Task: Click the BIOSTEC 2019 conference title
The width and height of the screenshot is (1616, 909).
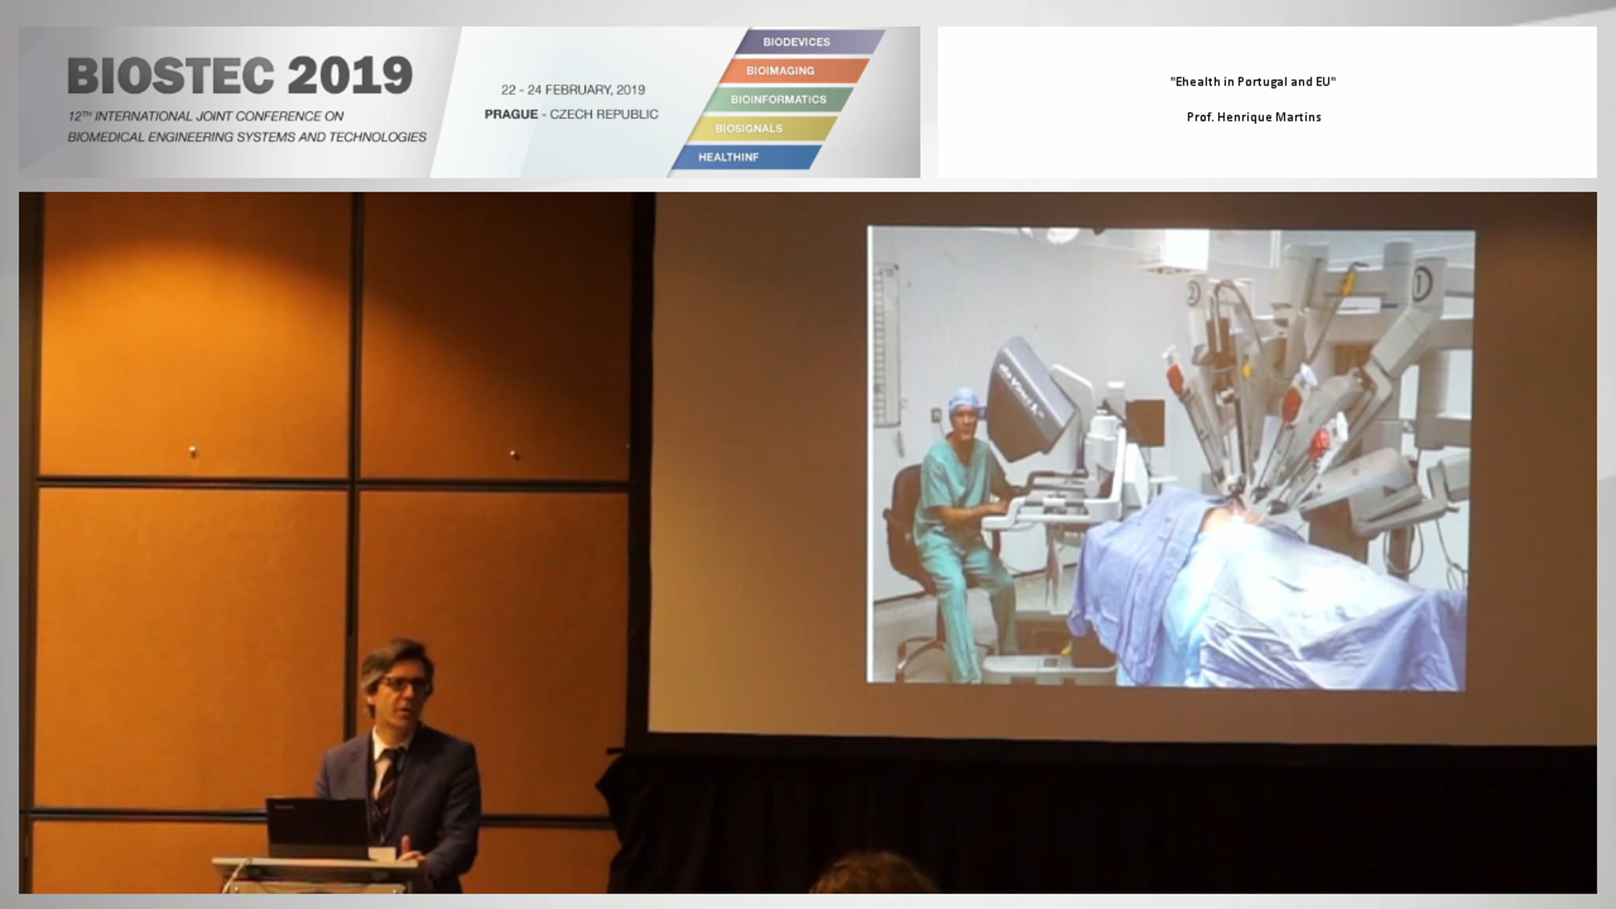Action: (240, 75)
